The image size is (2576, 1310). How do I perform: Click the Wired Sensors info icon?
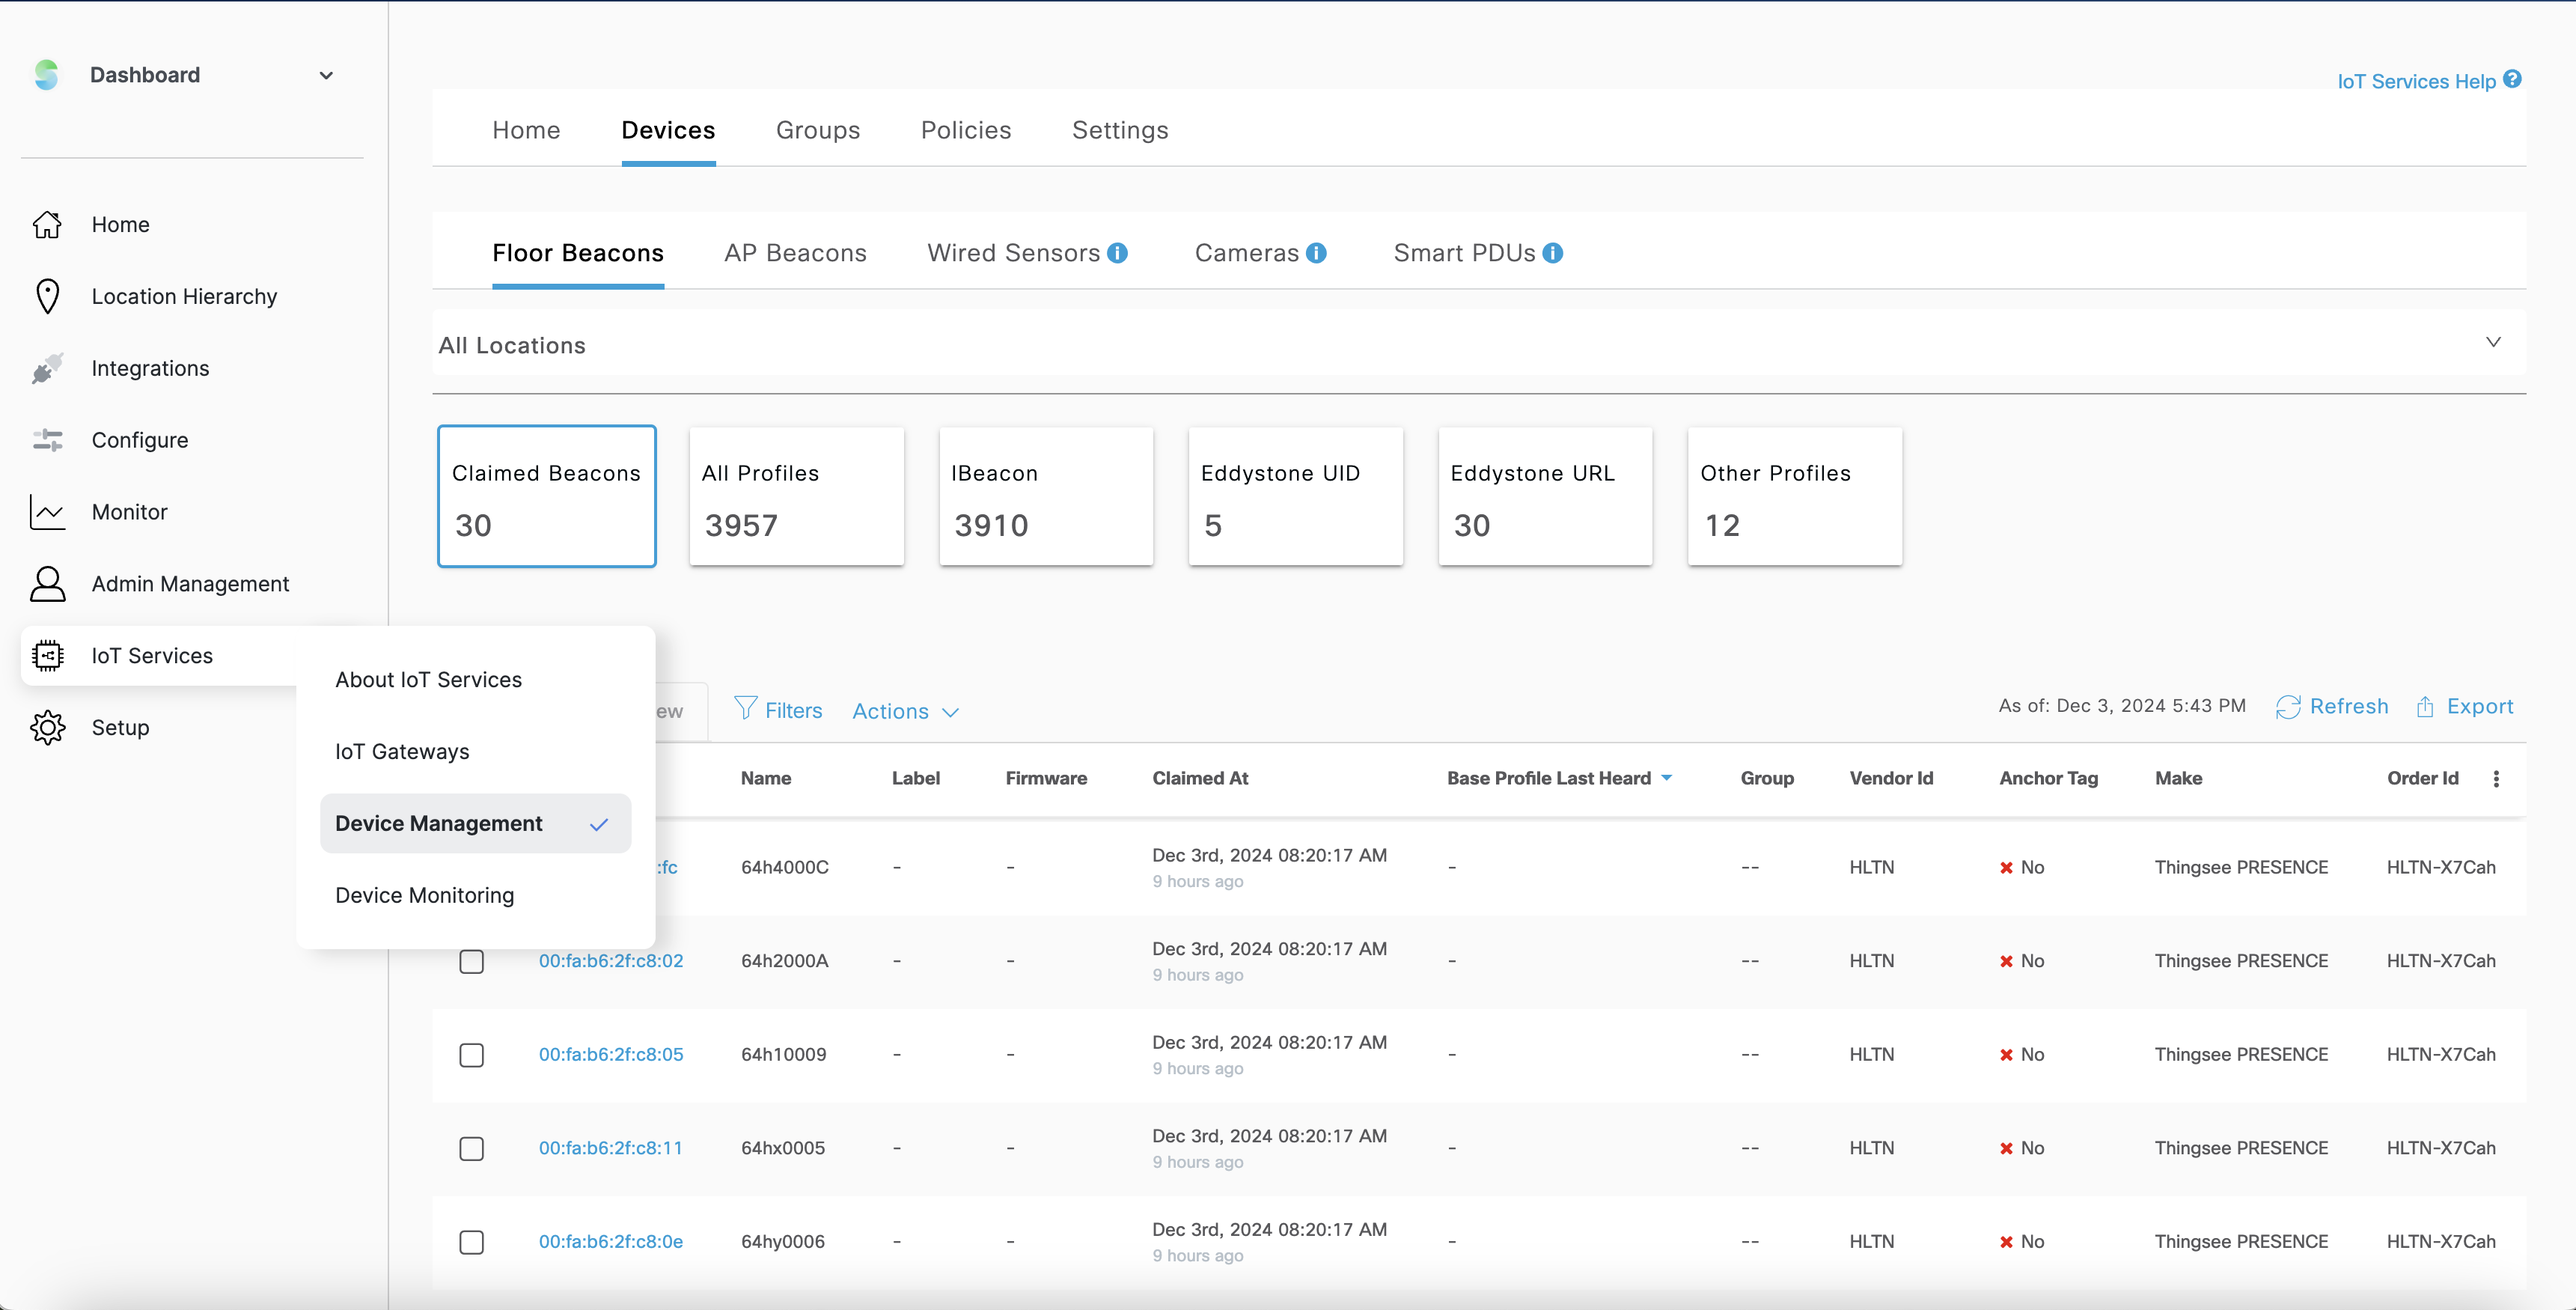click(1118, 253)
